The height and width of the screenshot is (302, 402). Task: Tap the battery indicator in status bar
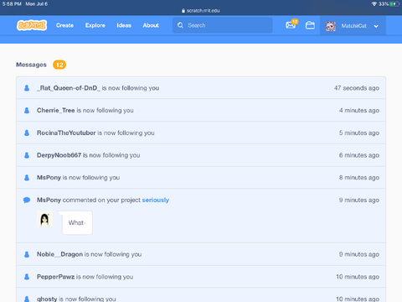394,4
